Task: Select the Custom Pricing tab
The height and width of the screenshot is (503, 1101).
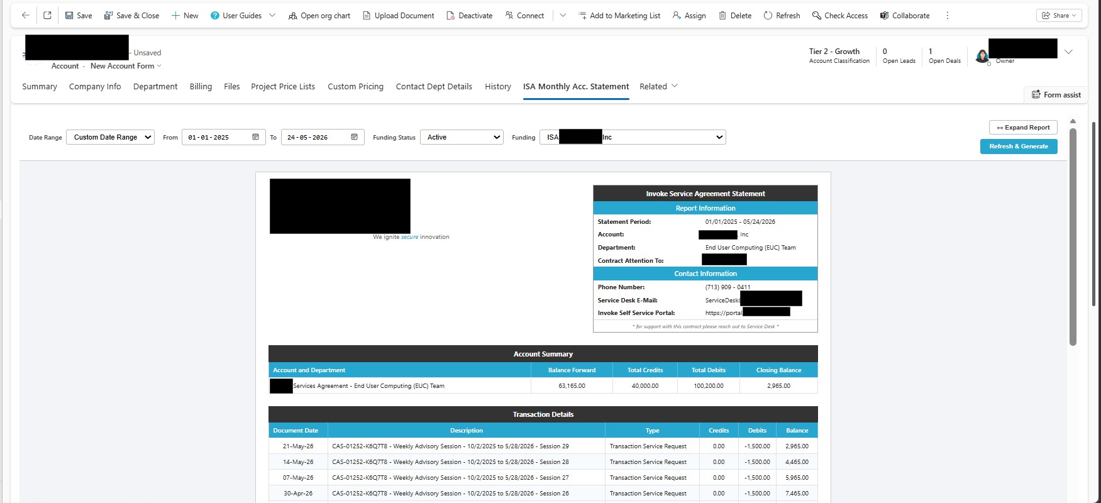Action: (x=355, y=87)
